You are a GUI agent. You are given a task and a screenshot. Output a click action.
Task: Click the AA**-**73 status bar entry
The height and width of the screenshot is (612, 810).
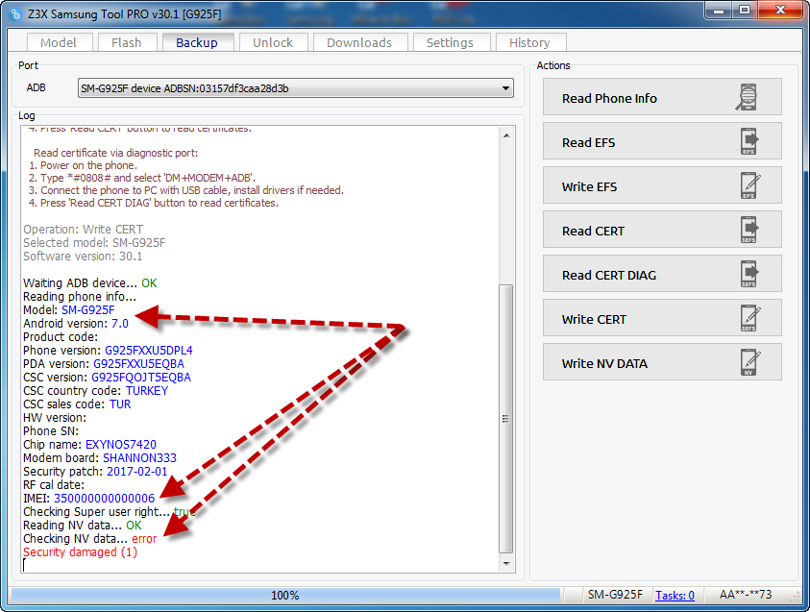point(746,595)
